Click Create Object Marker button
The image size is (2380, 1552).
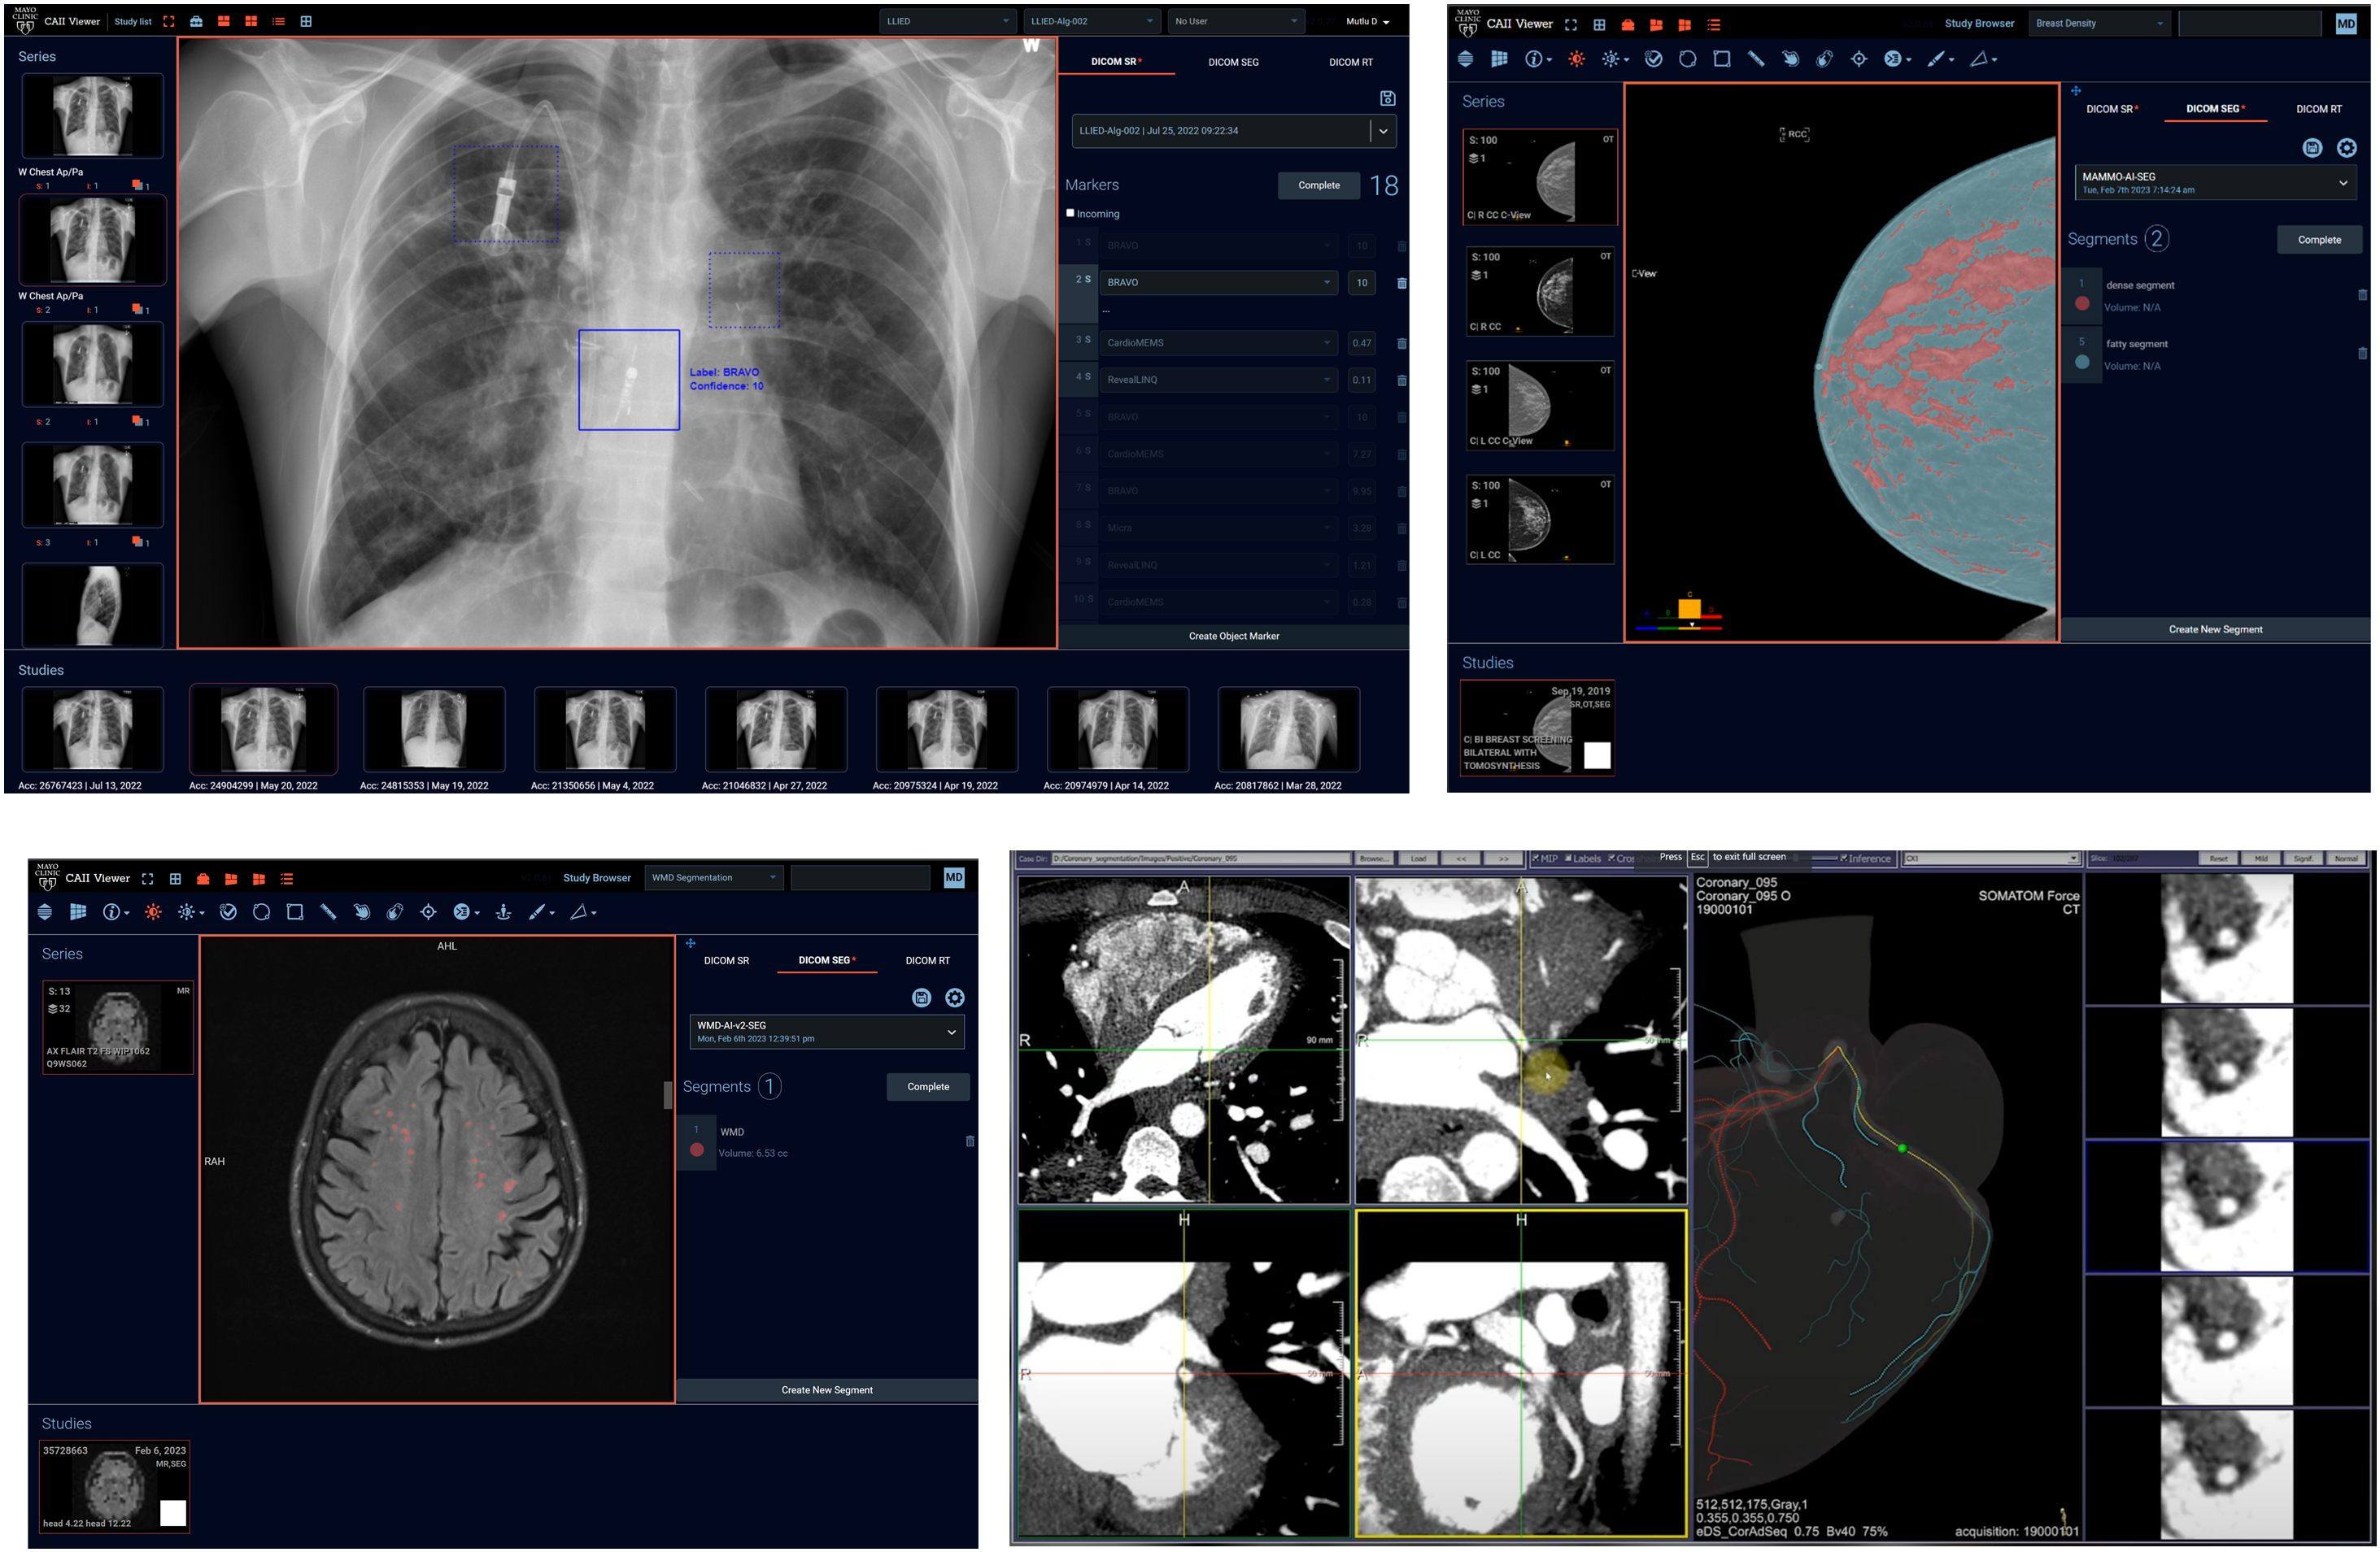point(1233,636)
